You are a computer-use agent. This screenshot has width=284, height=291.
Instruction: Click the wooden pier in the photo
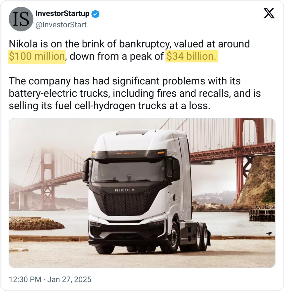click(x=262, y=214)
